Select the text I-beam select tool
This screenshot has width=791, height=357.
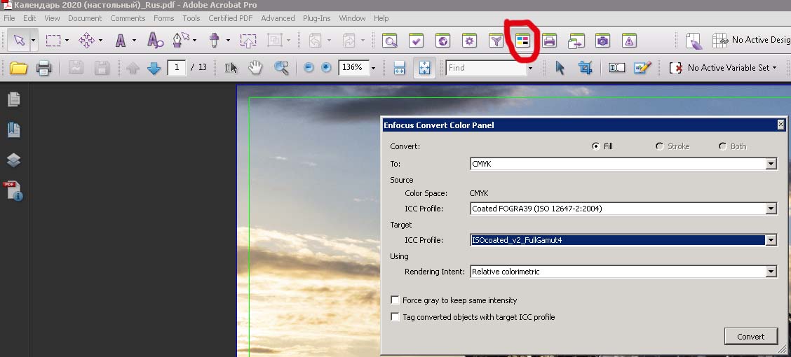231,67
